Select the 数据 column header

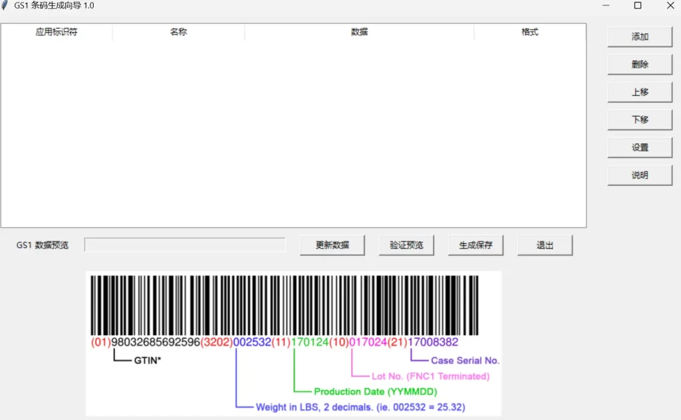[x=359, y=32]
